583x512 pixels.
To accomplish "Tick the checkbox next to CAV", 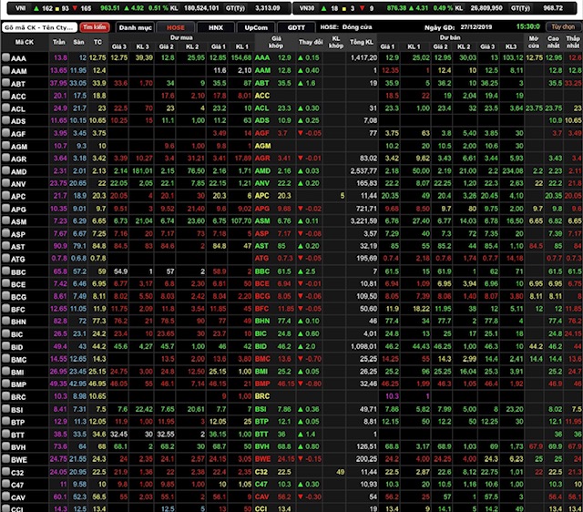I will point(5,497).
